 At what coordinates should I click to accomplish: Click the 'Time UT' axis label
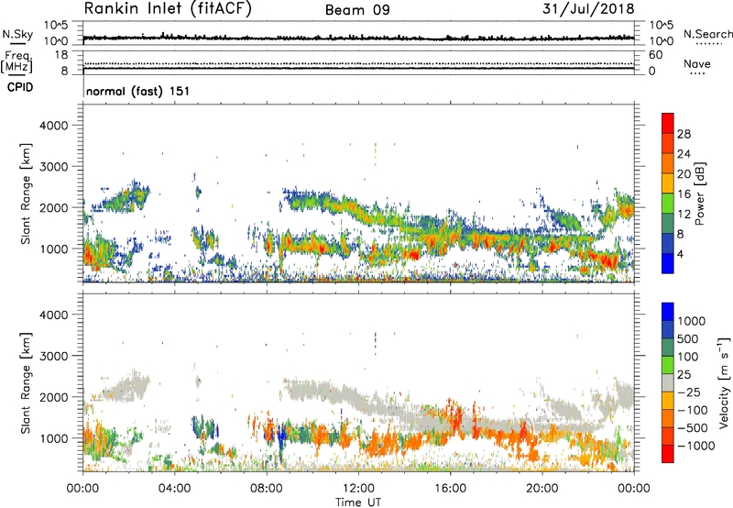(x=358, y=502)
